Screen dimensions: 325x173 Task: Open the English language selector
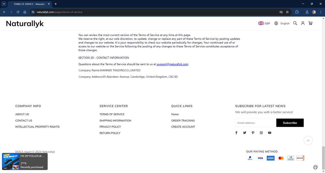285,23
